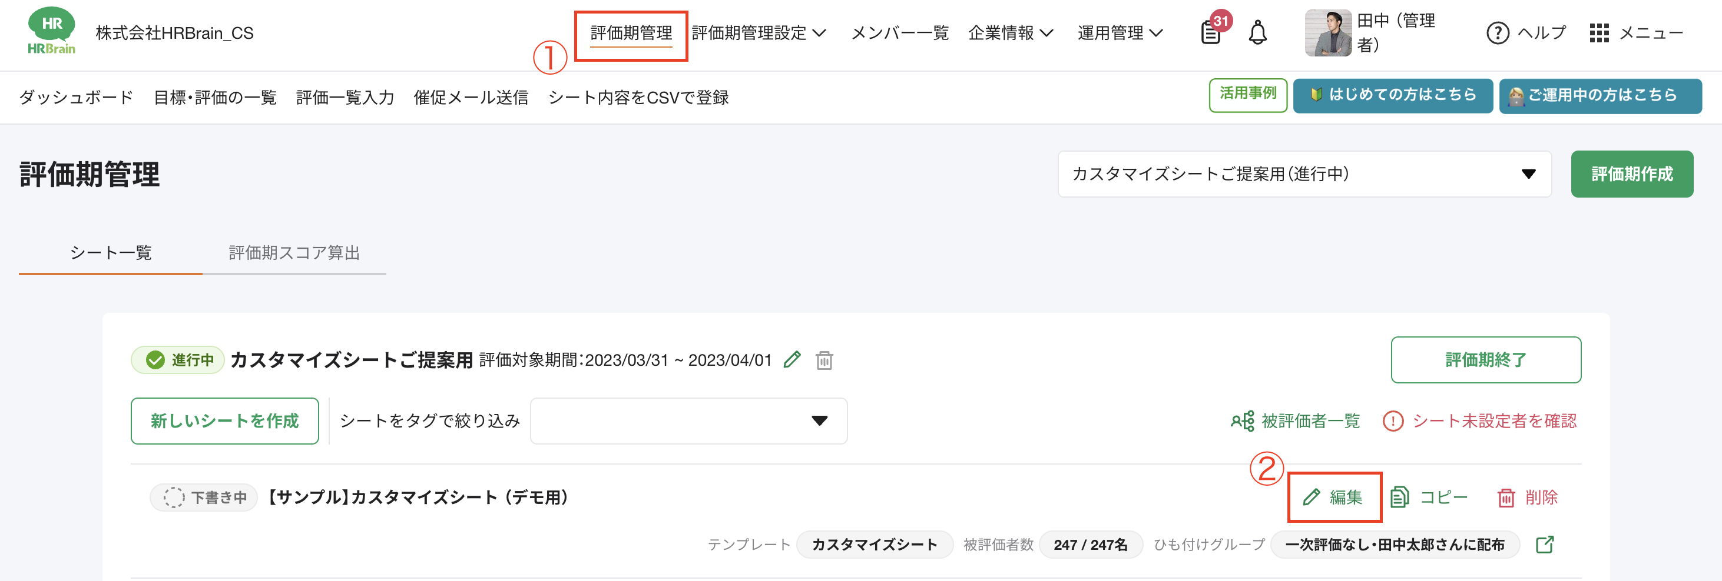Open the clipboard icon with 31 badge

pyautogui.click(x=1211, y=34)
